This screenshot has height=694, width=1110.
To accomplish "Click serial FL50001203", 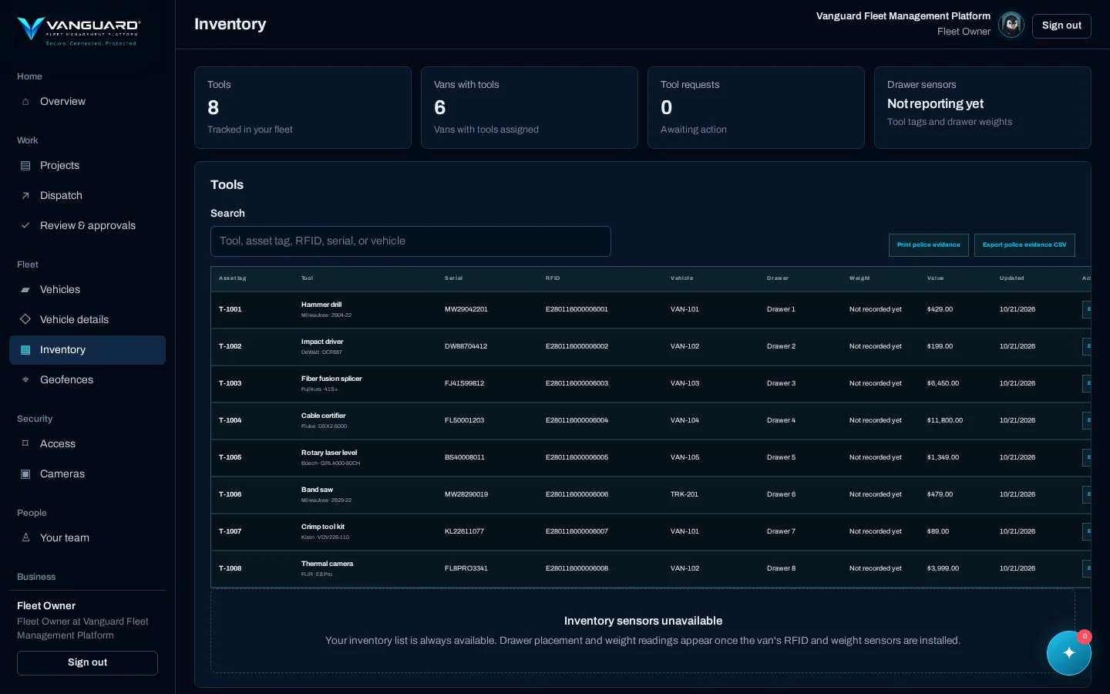I will (464, 420).
